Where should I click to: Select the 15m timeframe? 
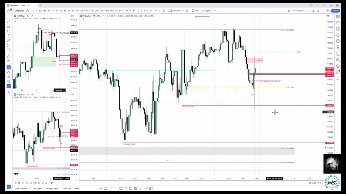tap(87, 11)
